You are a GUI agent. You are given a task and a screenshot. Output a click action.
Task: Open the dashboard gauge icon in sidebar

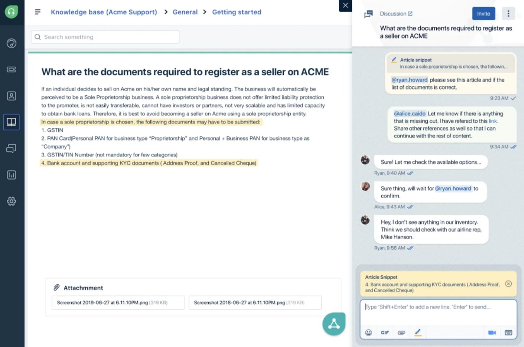click(x=12, y=43)
